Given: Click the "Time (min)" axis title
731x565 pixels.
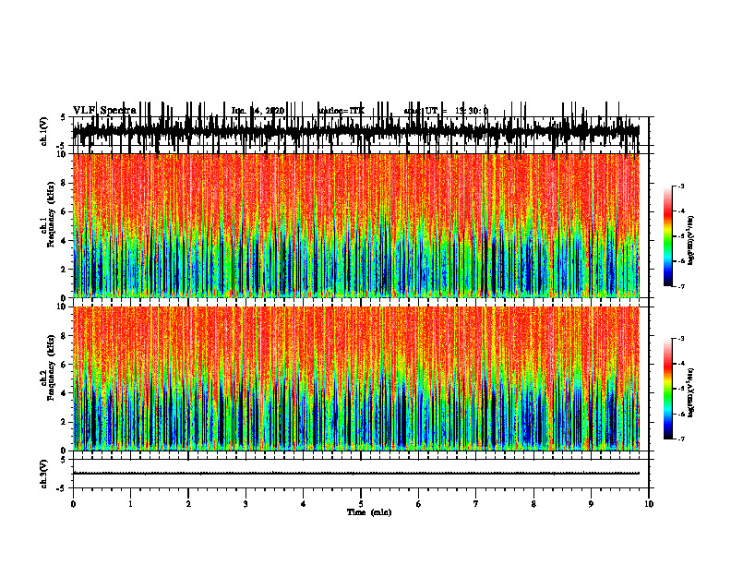Looking at the screenshot, I should (369, 512).
